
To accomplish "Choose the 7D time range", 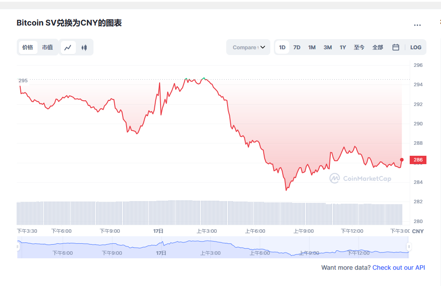I will click(297, 47).
